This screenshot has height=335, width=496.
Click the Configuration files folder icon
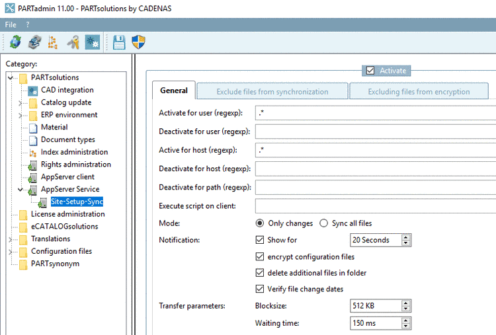(x=23, y=252)
